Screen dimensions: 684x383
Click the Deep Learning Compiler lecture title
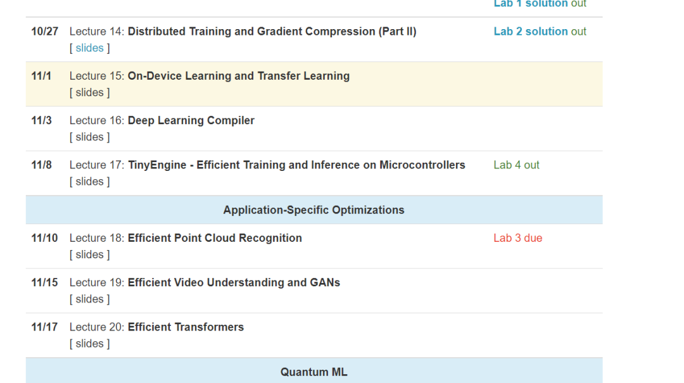click(191, 120)
